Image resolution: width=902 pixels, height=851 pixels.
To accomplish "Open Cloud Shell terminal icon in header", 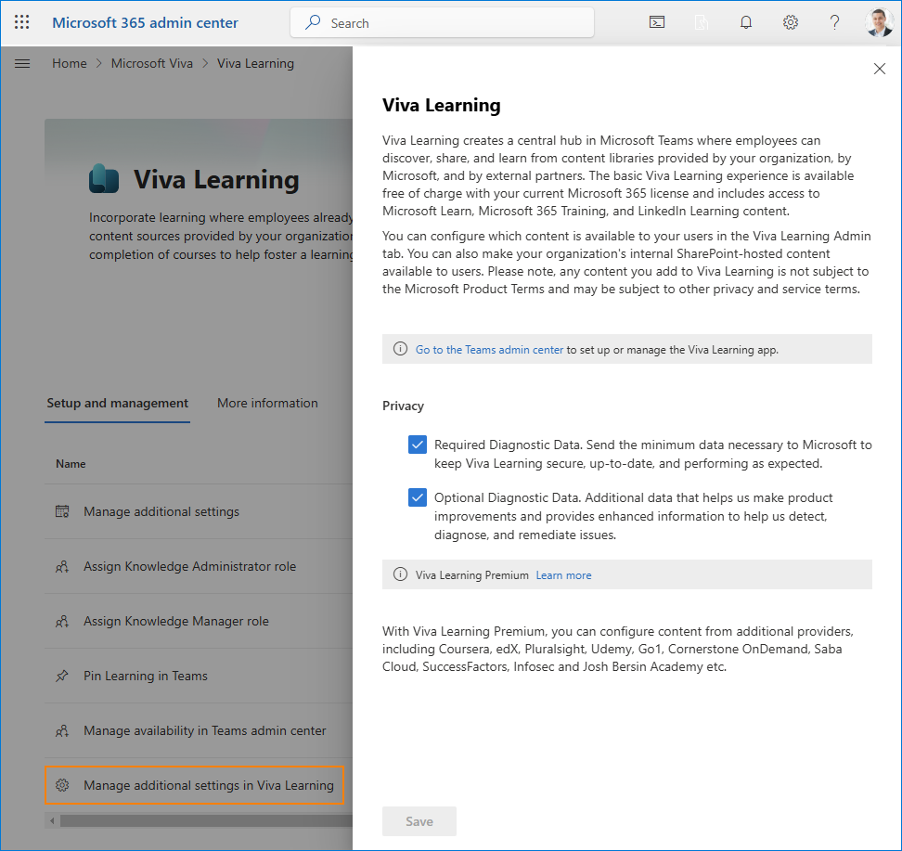I will (x=657, y=22).
